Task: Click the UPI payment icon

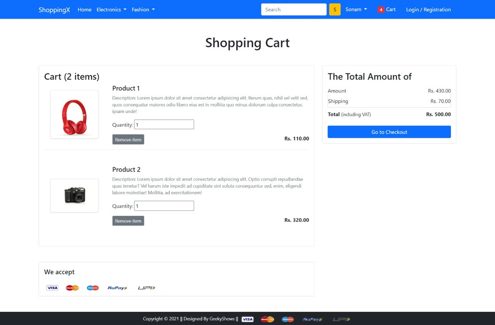Action: click(146, 288)
